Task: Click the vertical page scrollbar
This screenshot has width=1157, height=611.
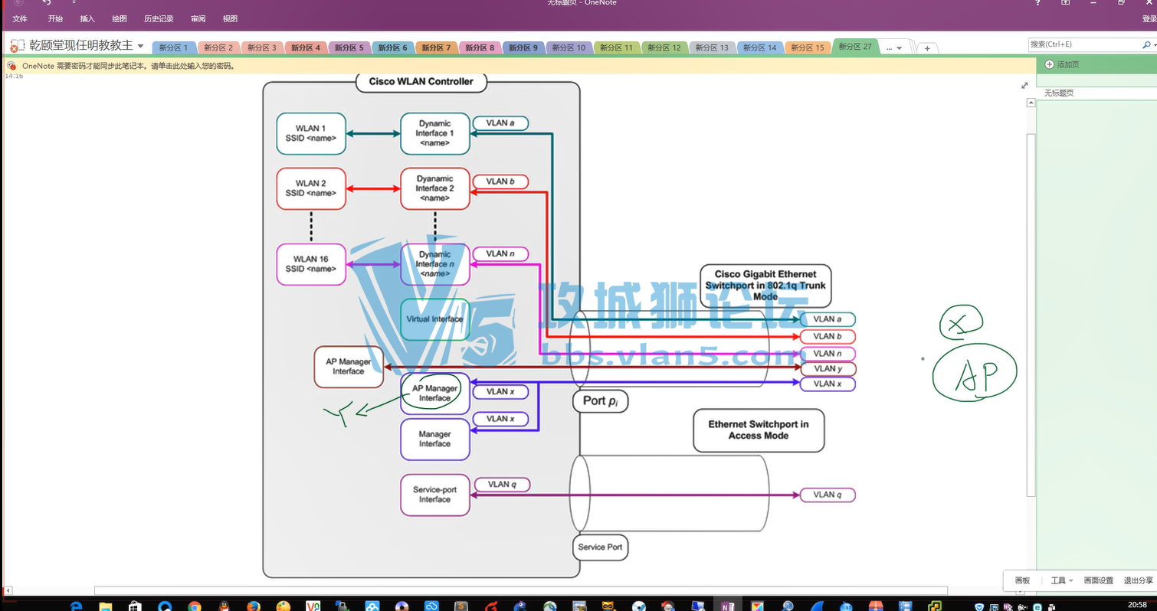Action: (x=1031, y=314)
